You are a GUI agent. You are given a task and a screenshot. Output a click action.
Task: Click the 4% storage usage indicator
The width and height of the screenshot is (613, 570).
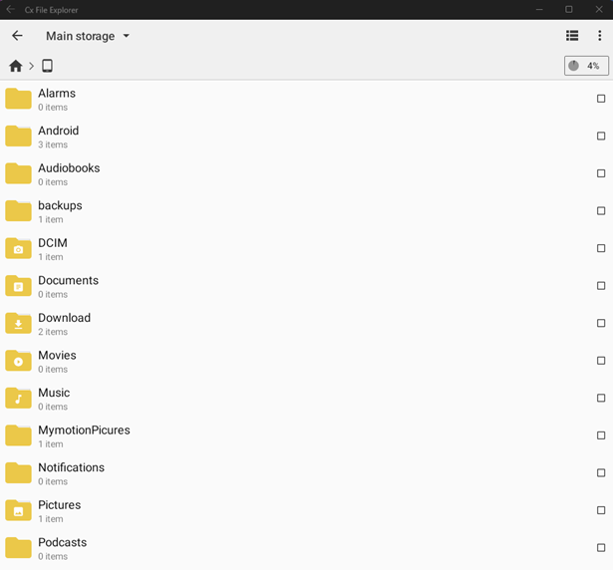point(586,66)
